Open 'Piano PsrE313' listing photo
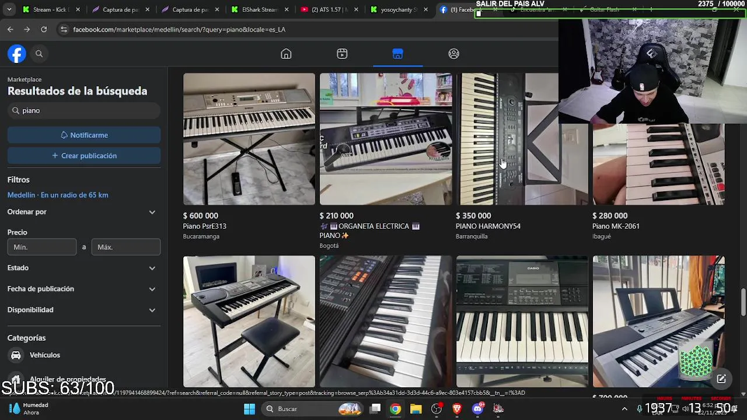Image resolution: width=747 pixels, height=420 pixels. (249, 139)
